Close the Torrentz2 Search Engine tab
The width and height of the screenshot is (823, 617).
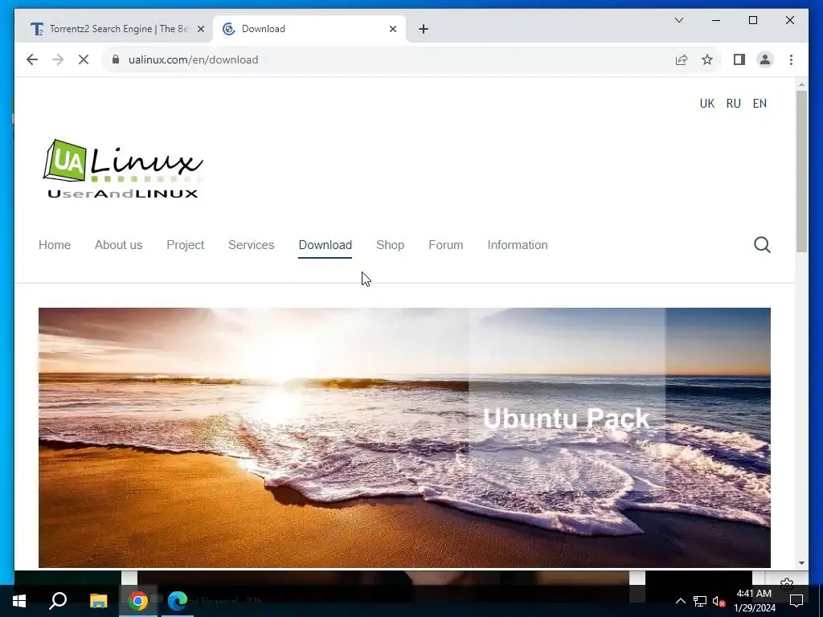pos(200,29)
